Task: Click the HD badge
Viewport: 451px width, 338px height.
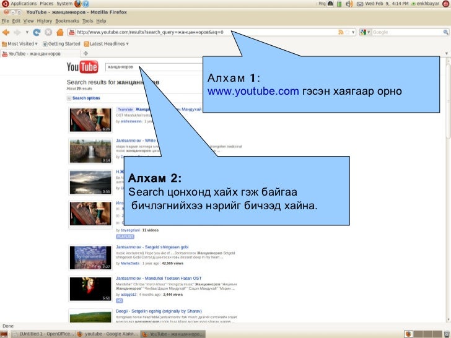Action: point(120,301)
